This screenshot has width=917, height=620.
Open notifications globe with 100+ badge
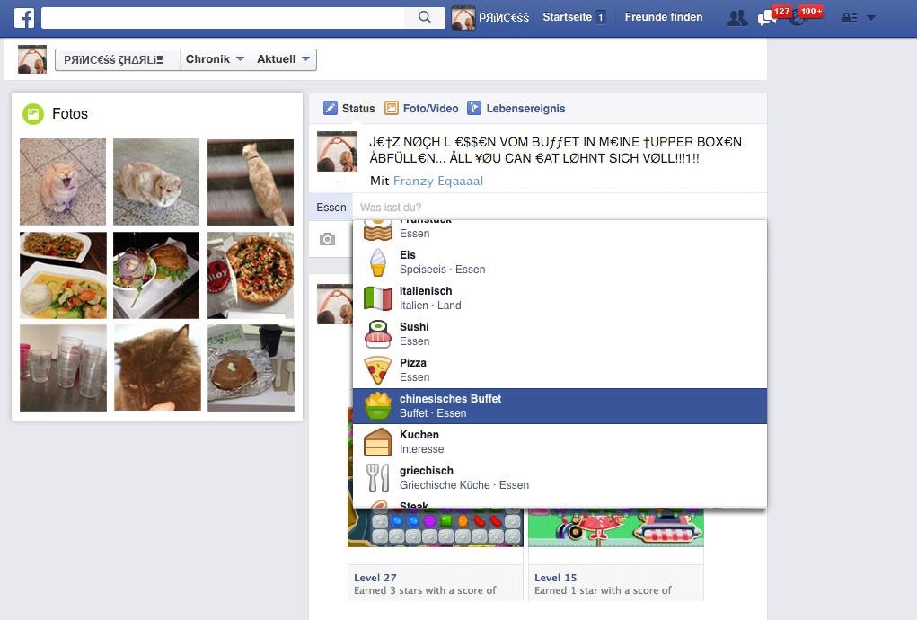click(797, 18)
